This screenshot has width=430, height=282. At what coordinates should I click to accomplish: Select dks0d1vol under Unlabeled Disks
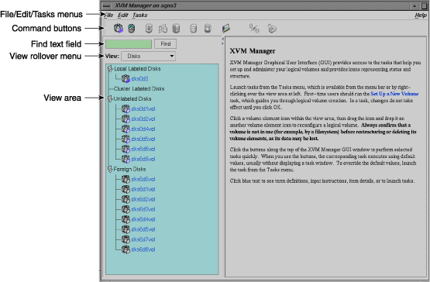tap(143, 109)
